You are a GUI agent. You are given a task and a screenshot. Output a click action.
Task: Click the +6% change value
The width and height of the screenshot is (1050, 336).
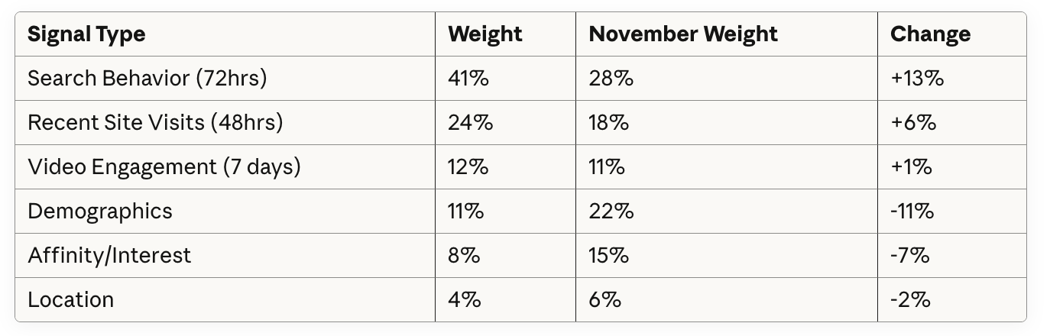tap(913, 122)
